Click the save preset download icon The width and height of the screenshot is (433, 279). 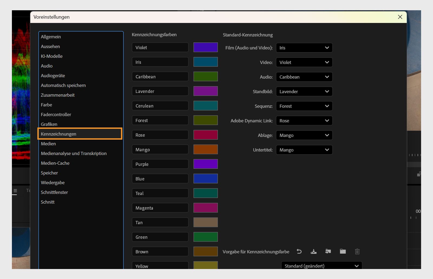click(314, 251)
